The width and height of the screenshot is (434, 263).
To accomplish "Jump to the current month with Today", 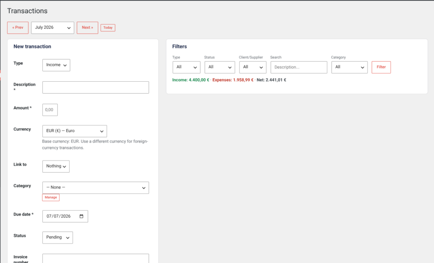I will (x=108, y=28).
